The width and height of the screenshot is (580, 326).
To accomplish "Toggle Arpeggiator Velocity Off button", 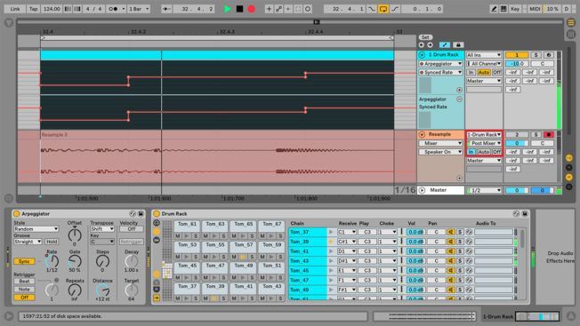I will click(x=132, y=229).
